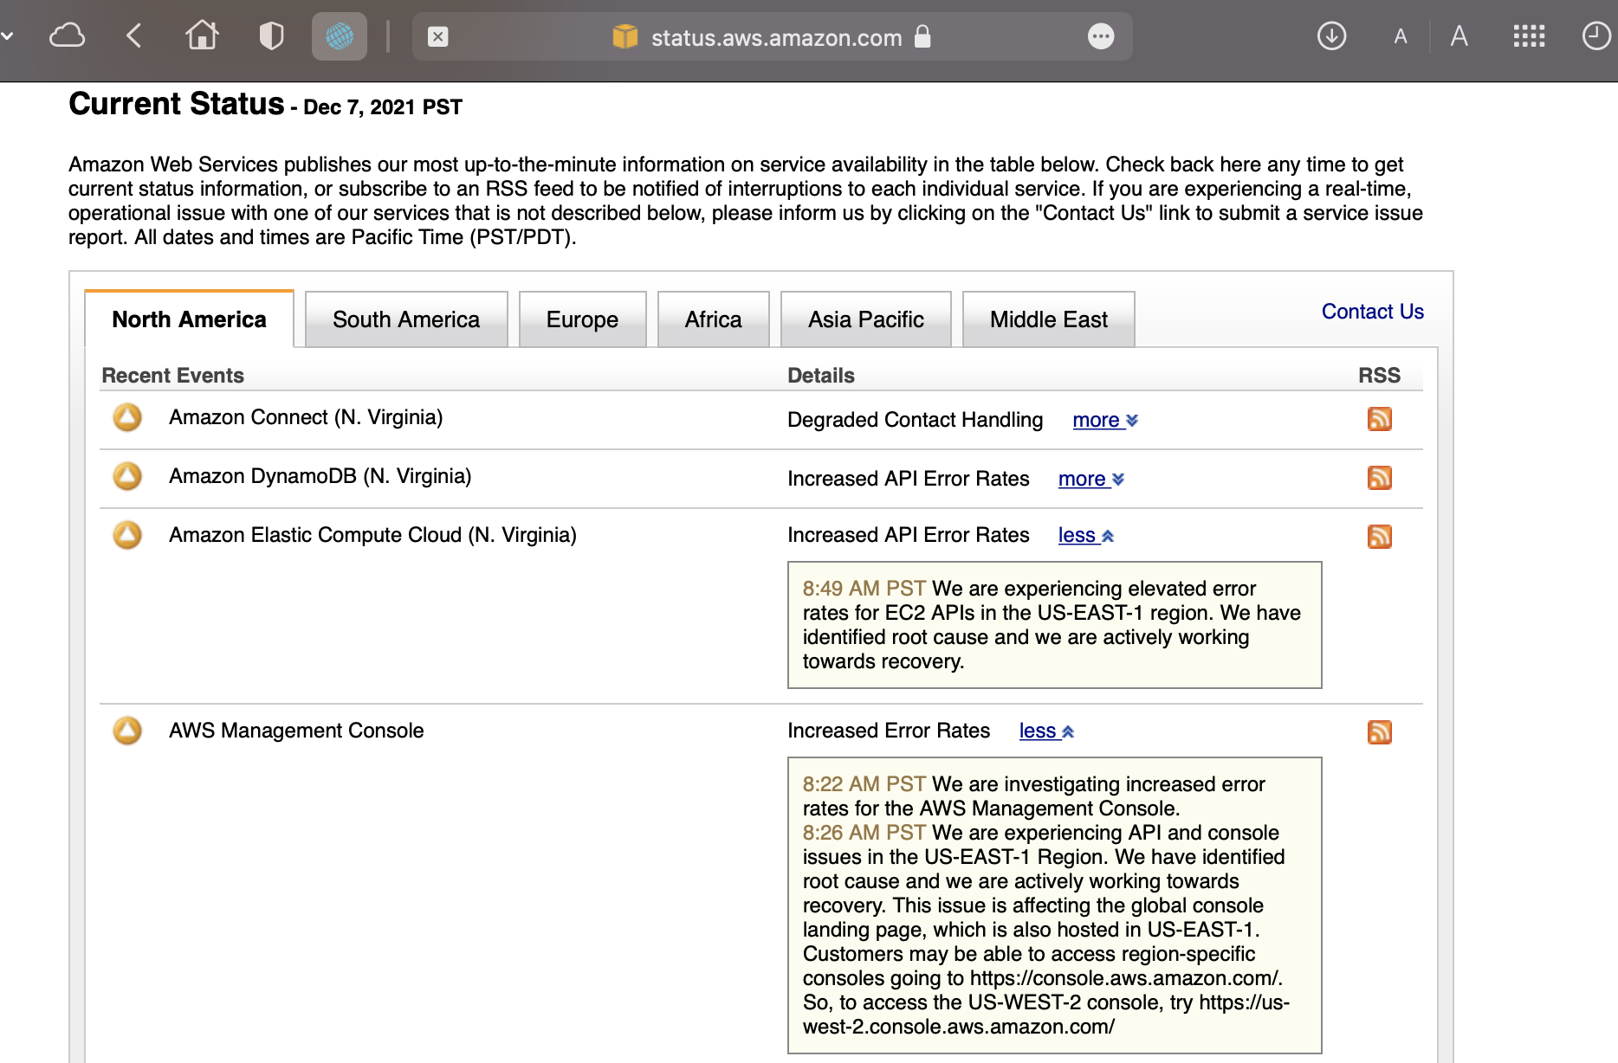This screenshot has width=1618, height=1063.
Task: Switch to the Middle East tab
Action: coord(1049,319)
